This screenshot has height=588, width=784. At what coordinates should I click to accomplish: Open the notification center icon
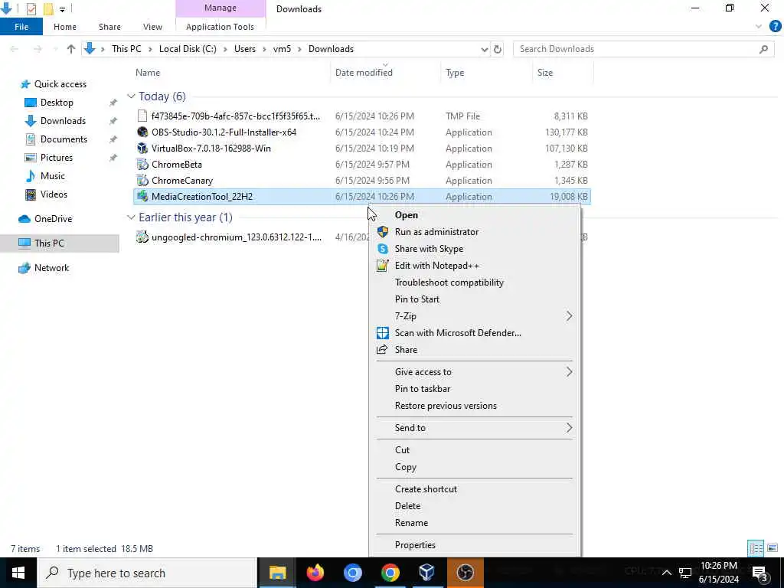(760, 573)
